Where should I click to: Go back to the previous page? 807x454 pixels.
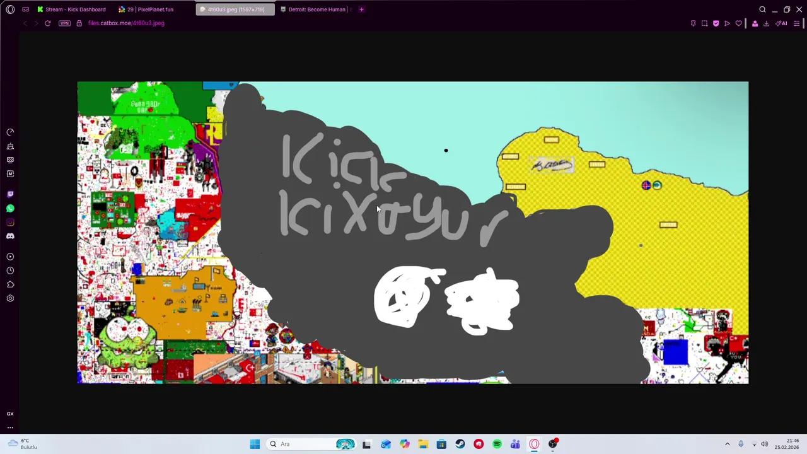(x=25, y=23)
